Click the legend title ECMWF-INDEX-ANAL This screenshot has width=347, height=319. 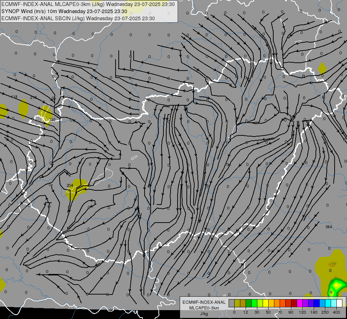point(204,302)
